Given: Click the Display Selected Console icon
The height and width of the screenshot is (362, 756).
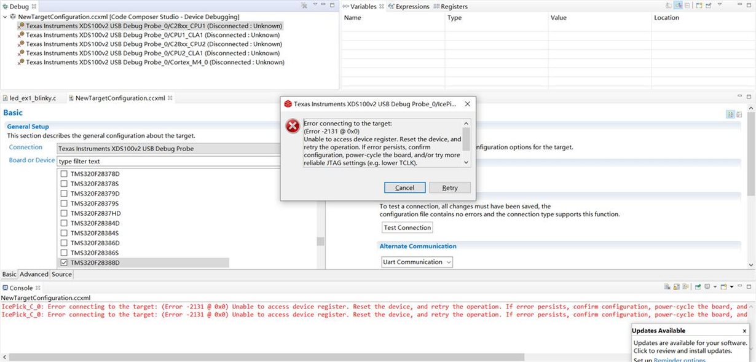Looking at the screenshot, I should click(x=707, y=287).
